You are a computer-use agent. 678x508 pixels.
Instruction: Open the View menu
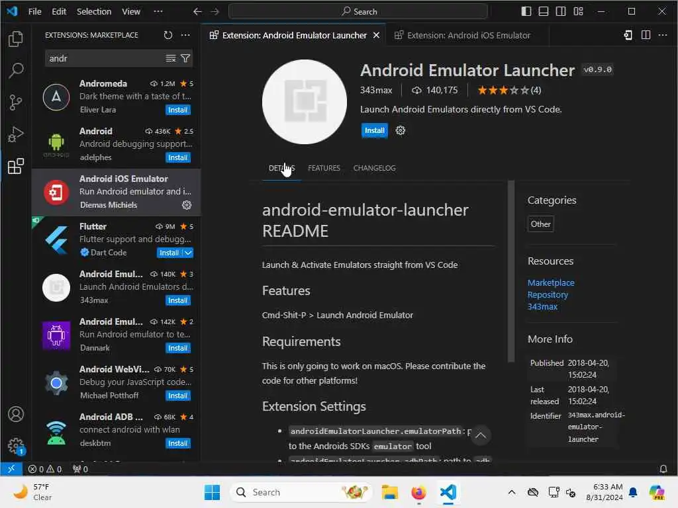point(131,12)
